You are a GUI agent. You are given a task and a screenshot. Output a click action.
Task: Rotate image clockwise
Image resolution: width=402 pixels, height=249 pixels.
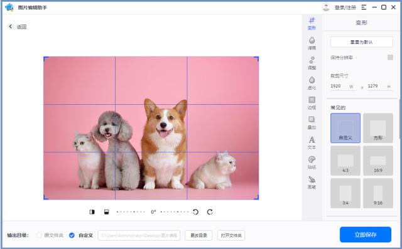(210, 212)
